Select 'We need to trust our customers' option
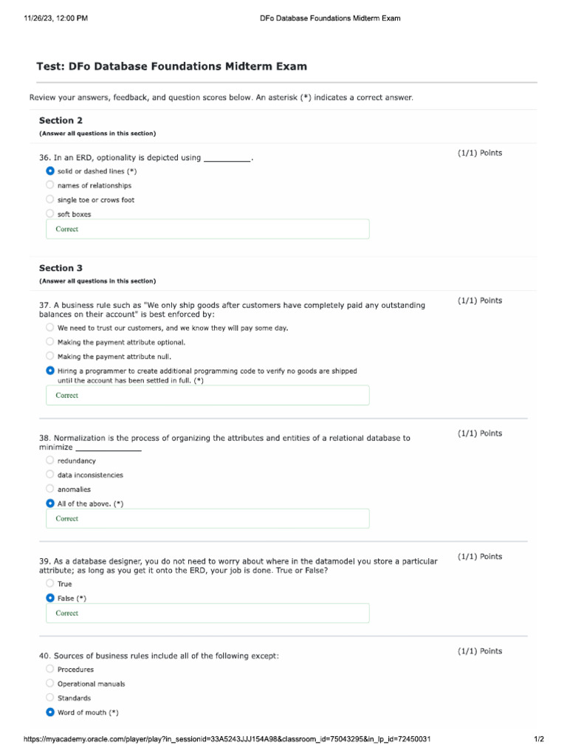The height and width of the screenshot is (756, 567). click(x=50, y=327)
